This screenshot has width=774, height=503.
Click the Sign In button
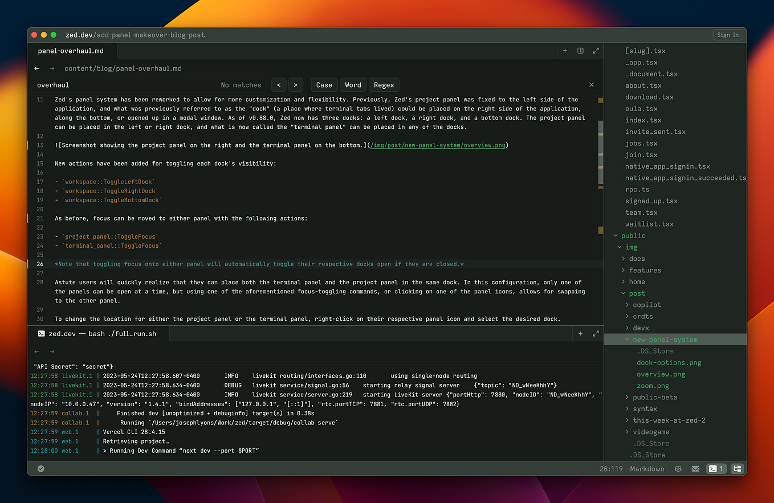tap(727, 34)
